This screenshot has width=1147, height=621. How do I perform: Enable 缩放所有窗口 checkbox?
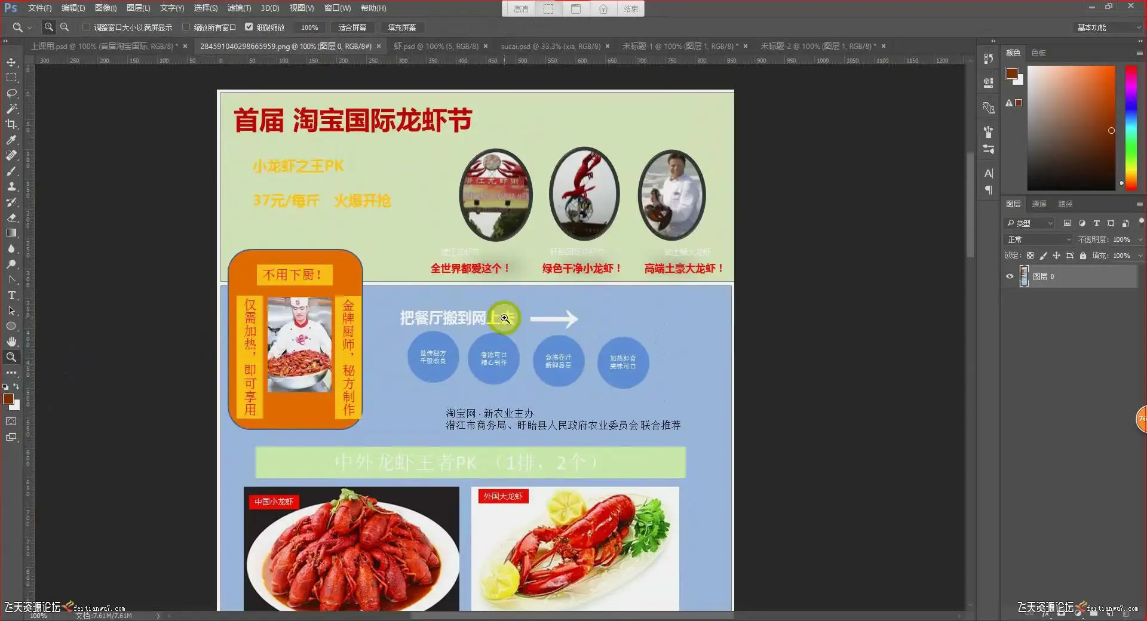click(x=186, y=27)
